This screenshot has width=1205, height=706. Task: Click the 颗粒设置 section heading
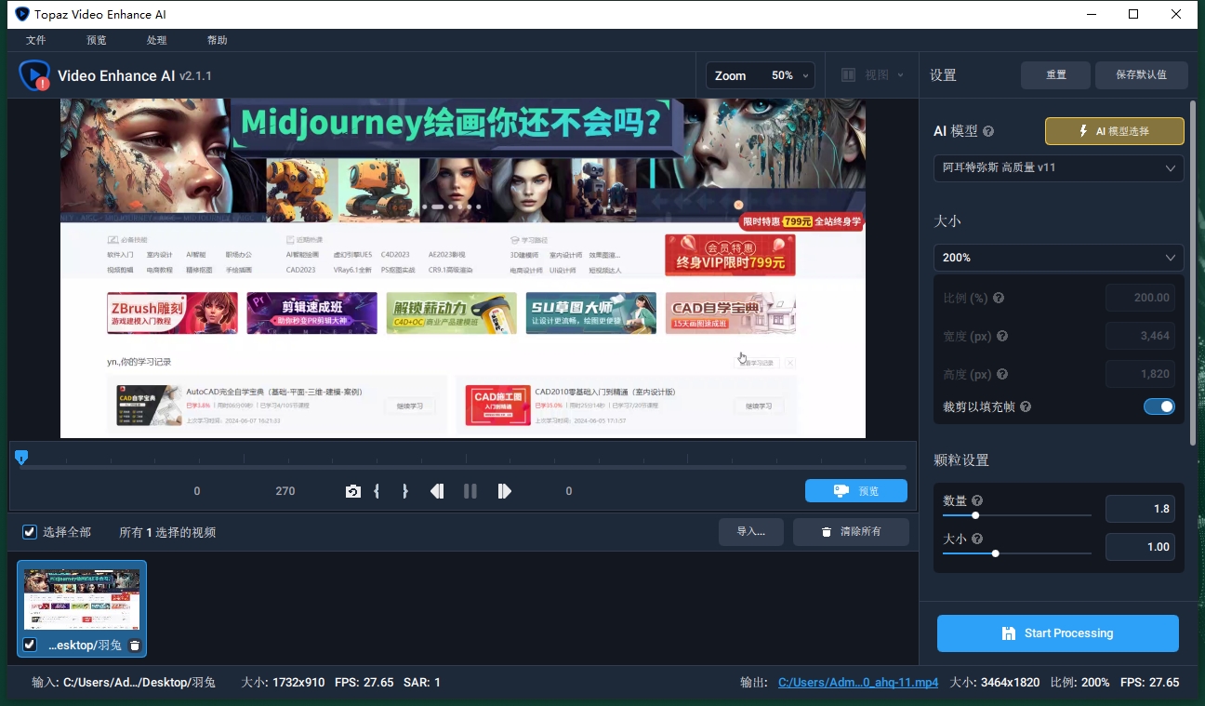[961, 460]
